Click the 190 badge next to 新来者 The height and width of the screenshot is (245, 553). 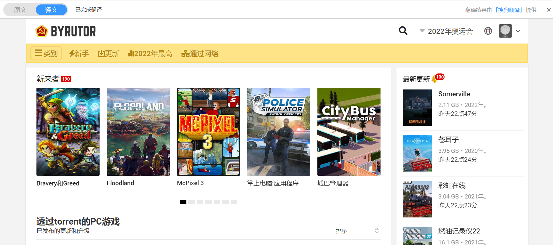pos(66,79)
